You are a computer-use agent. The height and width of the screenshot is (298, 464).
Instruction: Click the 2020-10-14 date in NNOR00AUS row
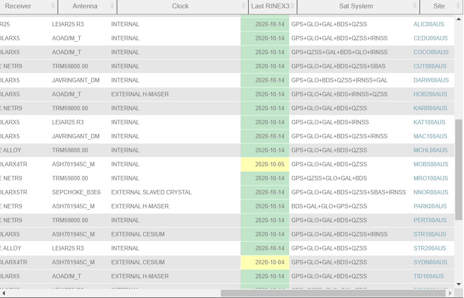[x=265, y=192]
